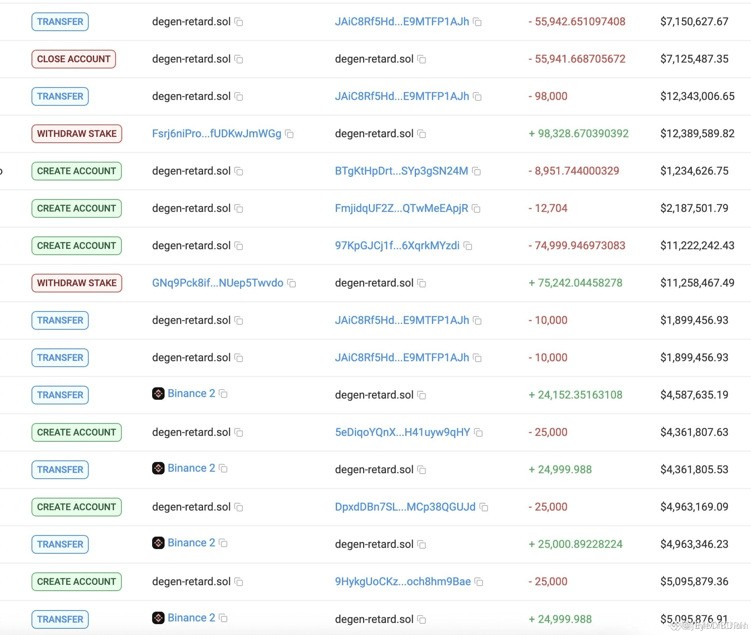Click TRANSFER badge in -98,000 row
The width and height of the screenshot is (751, 635).
[x=60, y=96]
